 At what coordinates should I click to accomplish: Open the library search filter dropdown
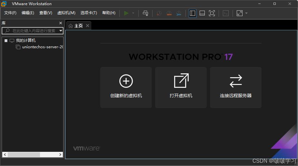pos(61,31)
